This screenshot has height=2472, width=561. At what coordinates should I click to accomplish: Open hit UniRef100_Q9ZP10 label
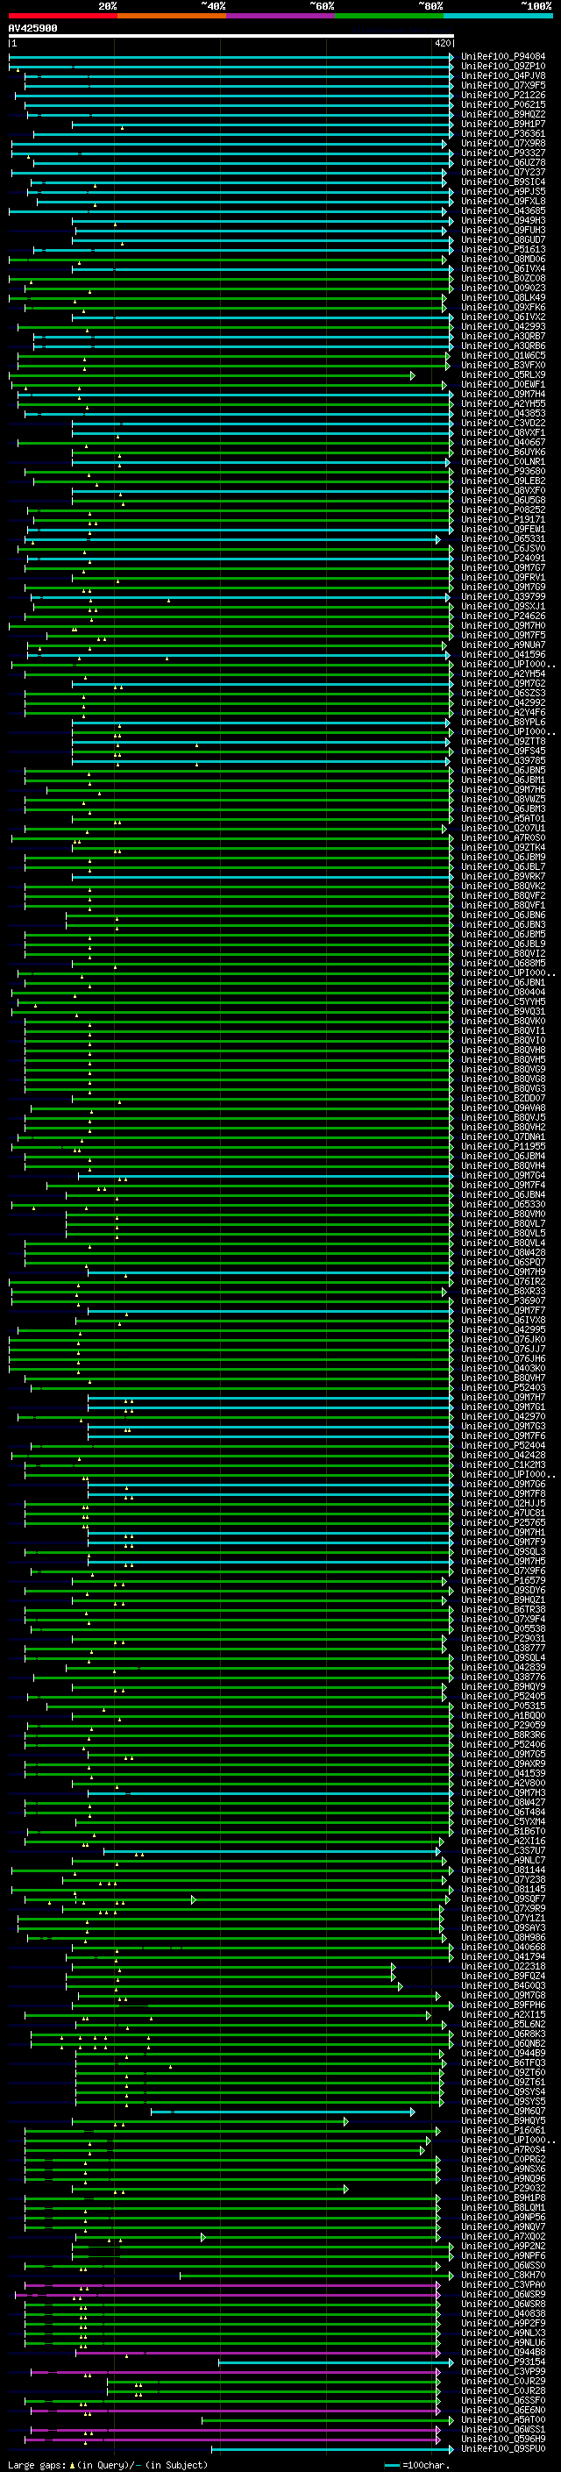(x=502, y=67)
